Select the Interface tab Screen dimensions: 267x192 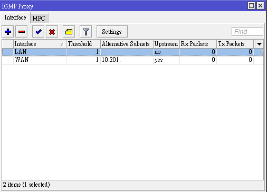click(x=15, y=17)
